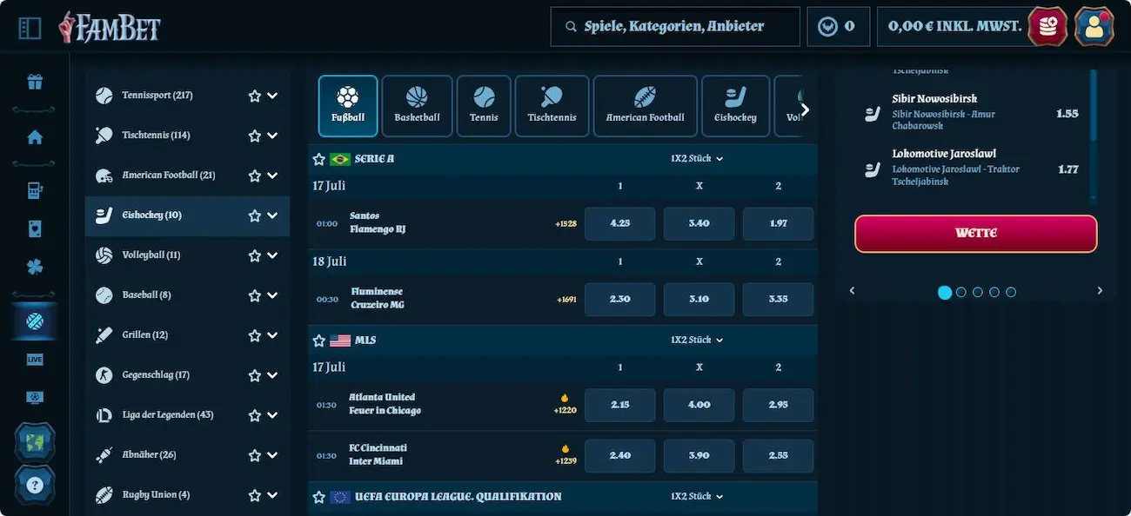Click the 0,00 € INKL. MWST. balance
This screenshot has height=516, width=1131.
(954, 27)
